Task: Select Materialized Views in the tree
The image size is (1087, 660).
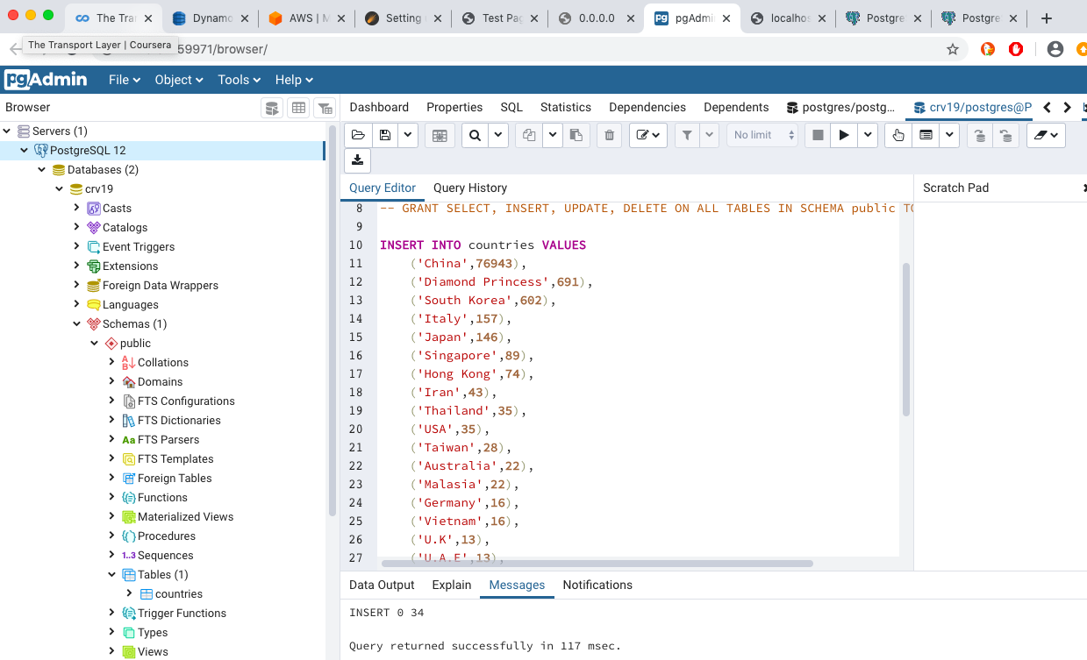Action: click(185, 516)
